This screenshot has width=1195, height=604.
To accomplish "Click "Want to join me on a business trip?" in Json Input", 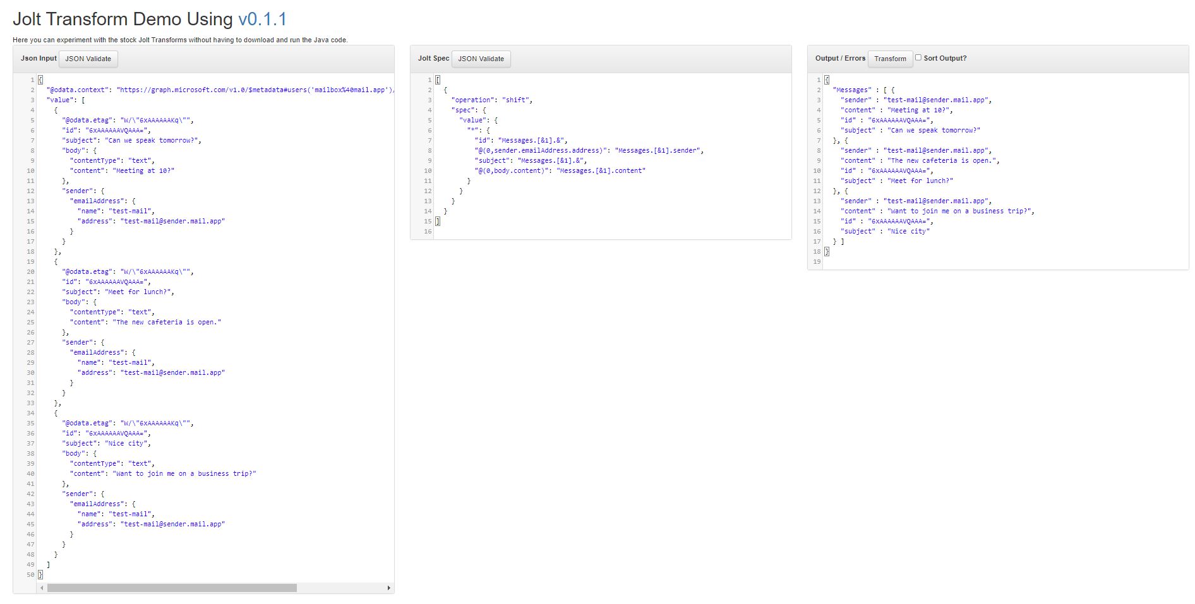I will point(184,473).
